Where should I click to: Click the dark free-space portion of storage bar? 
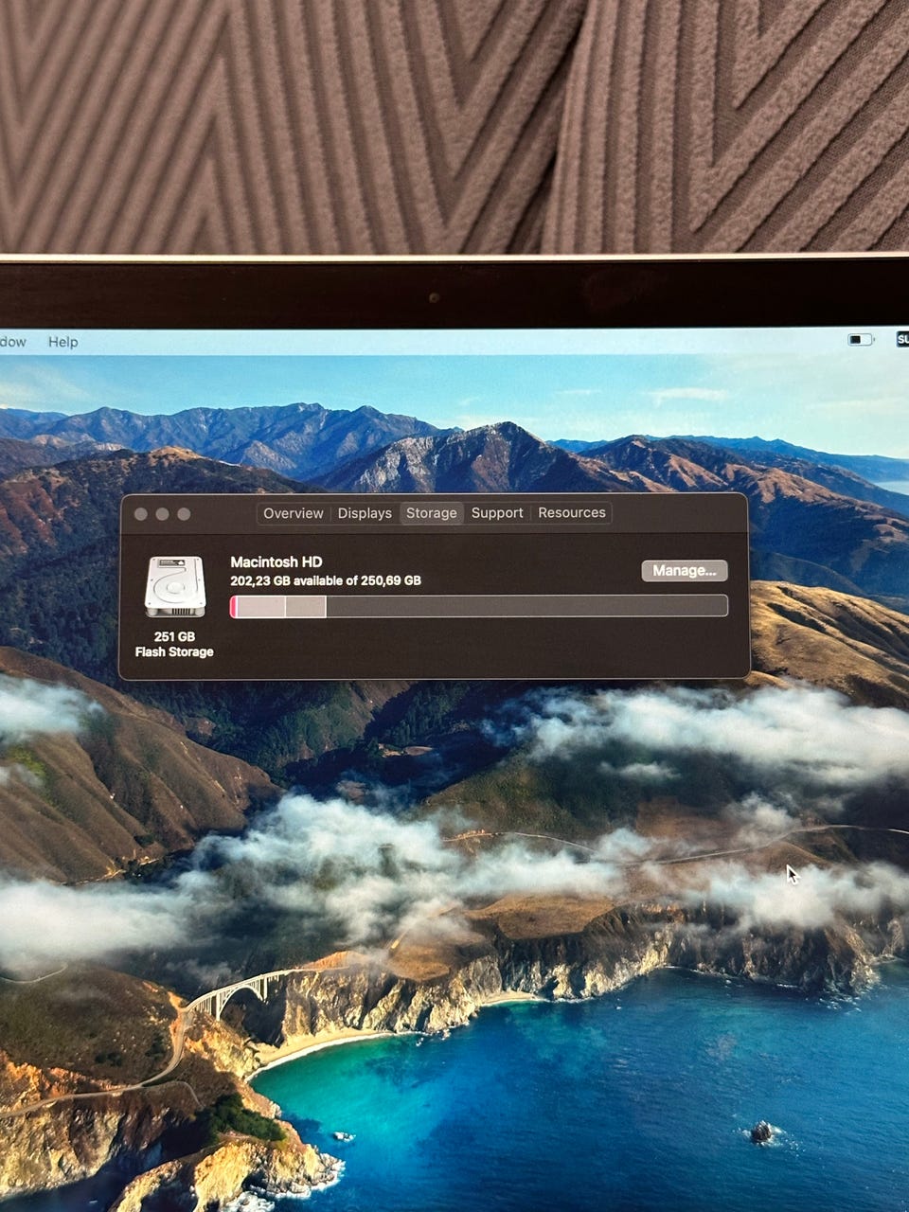(526, 607)
